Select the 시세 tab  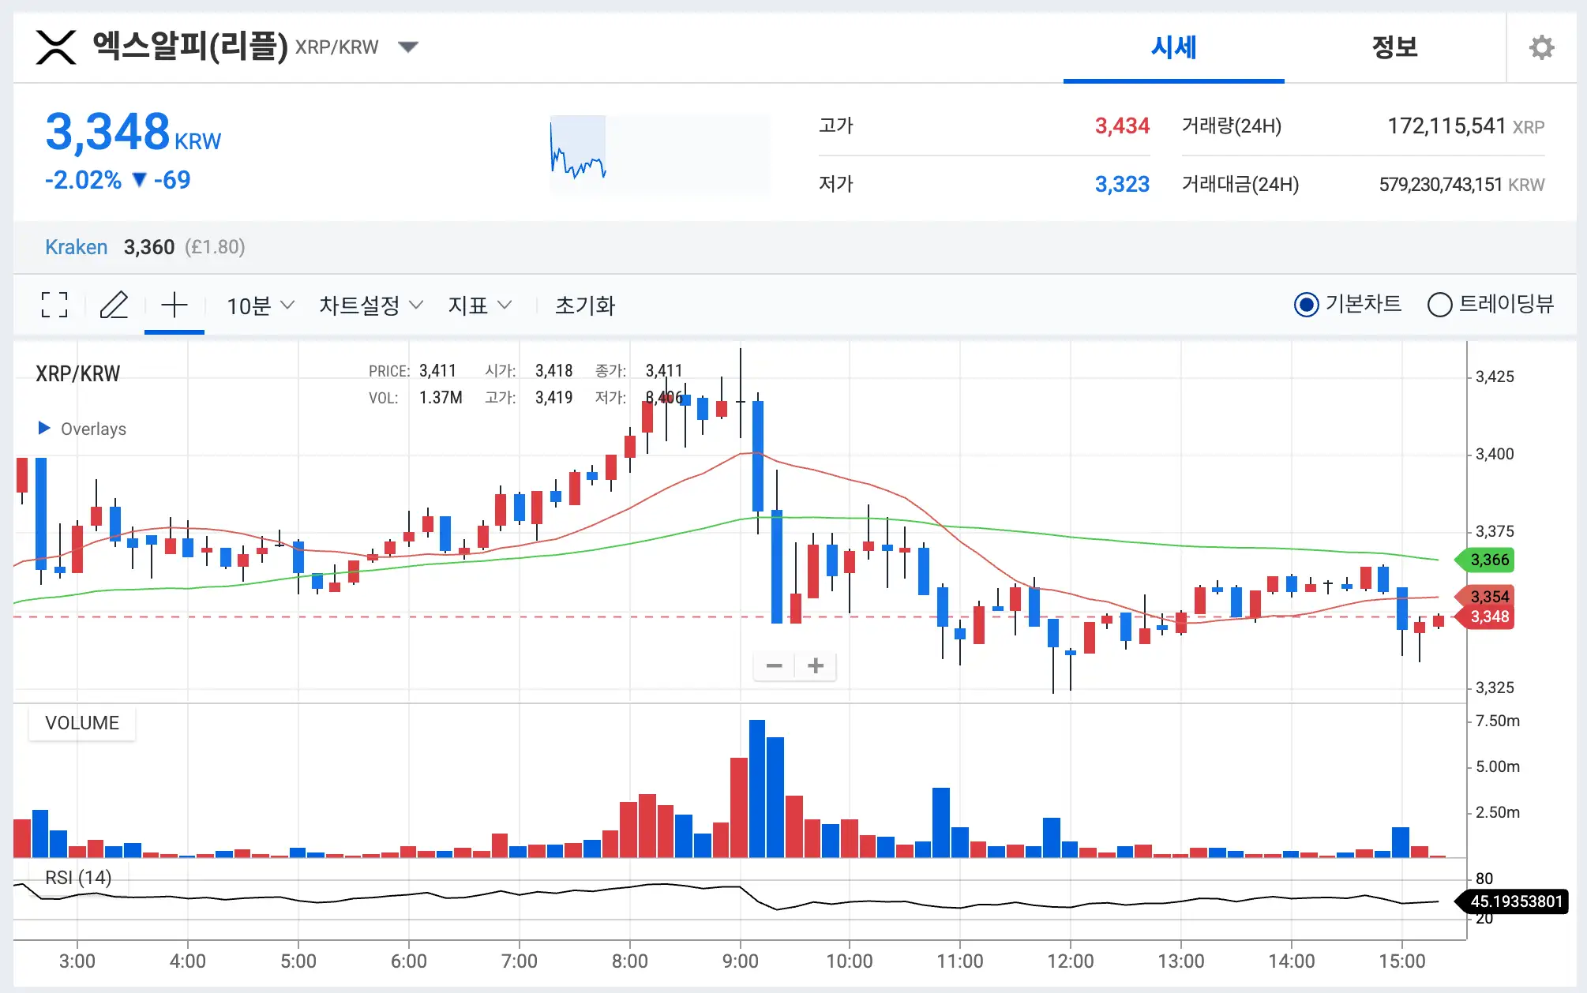click(1173, 47)
